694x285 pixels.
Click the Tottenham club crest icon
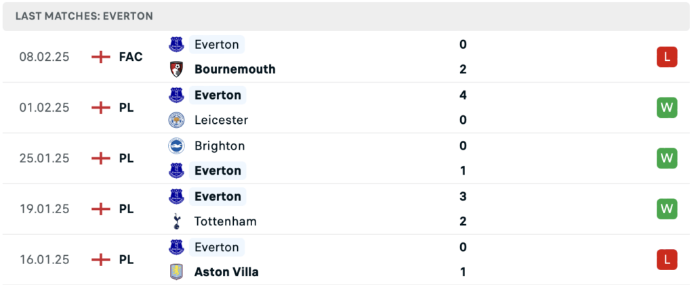(177, 221)
